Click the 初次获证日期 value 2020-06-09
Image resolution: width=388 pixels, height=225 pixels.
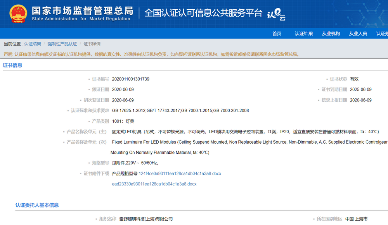[123, 100]
